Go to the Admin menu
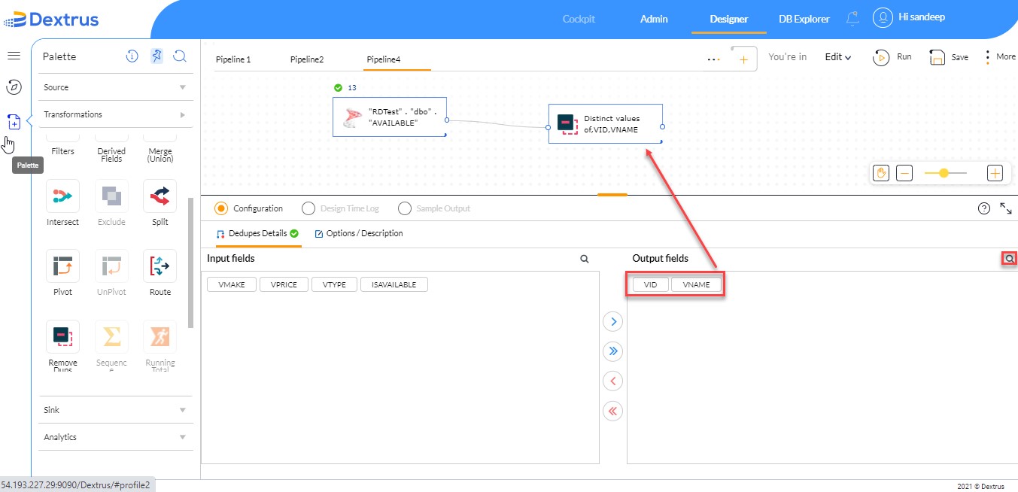Viewport: 1018px width, 492px height. pos(654,19)
